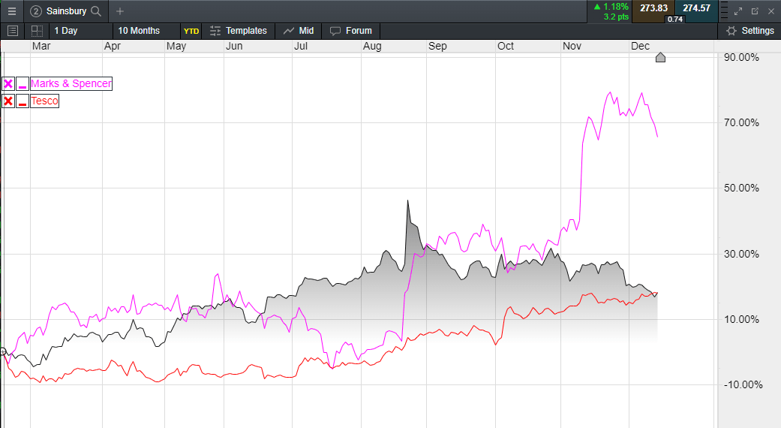Select the Sainsbury chart tab
The image size is (781, 428).
(x=65, y=11)
